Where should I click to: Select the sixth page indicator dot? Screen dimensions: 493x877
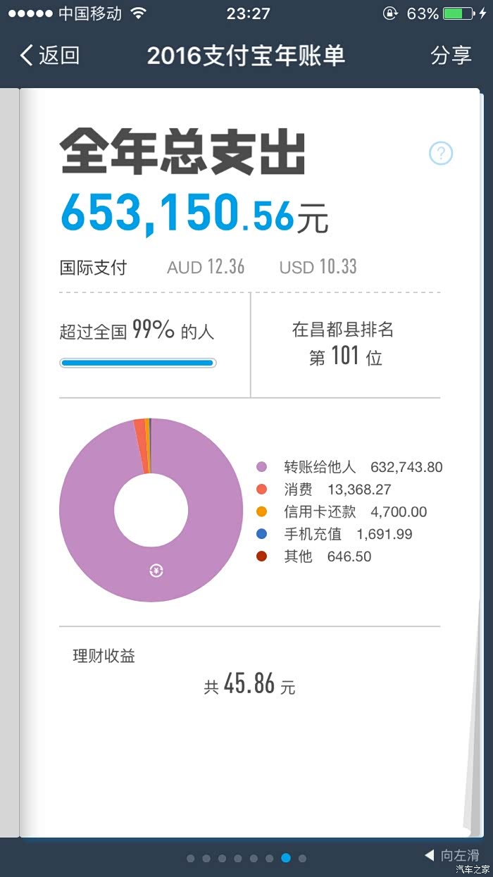tap(270, 858)
